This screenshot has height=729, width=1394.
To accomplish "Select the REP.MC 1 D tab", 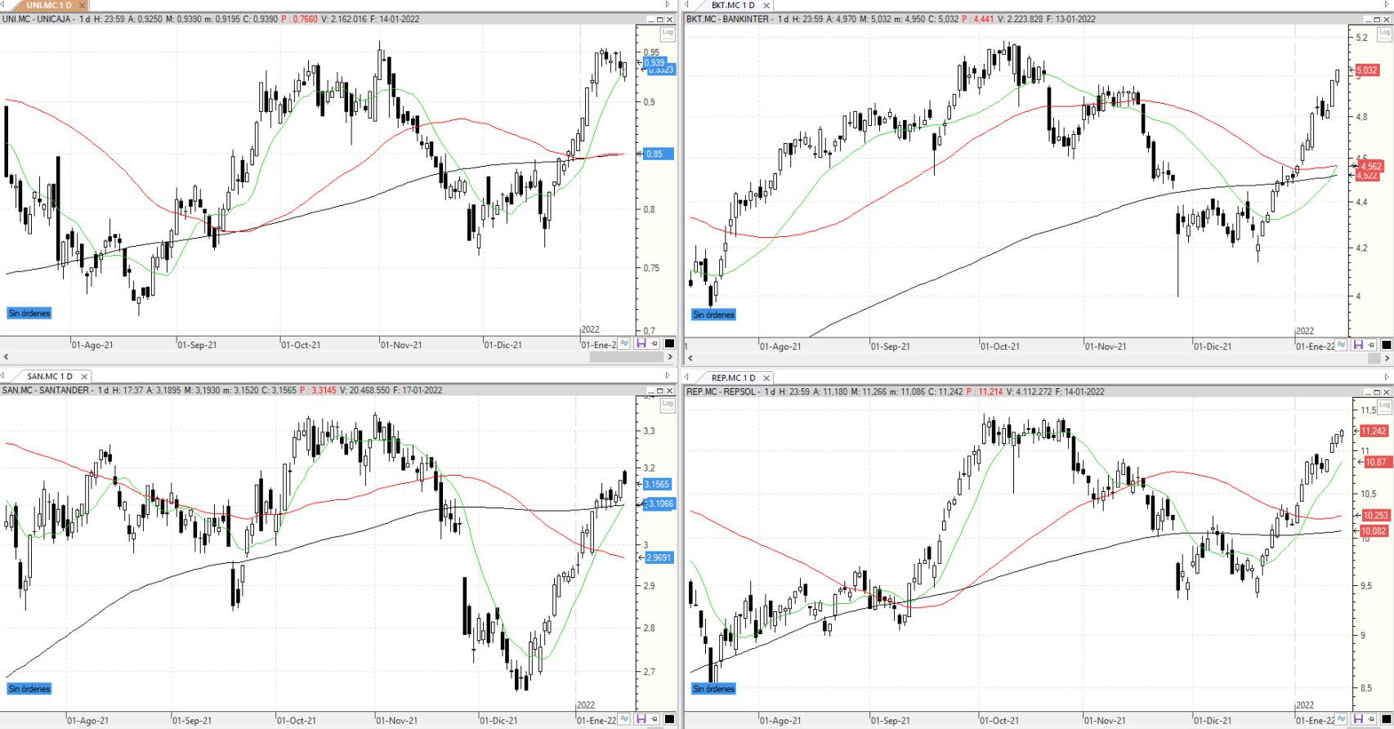I will click(x=733, y=378).
